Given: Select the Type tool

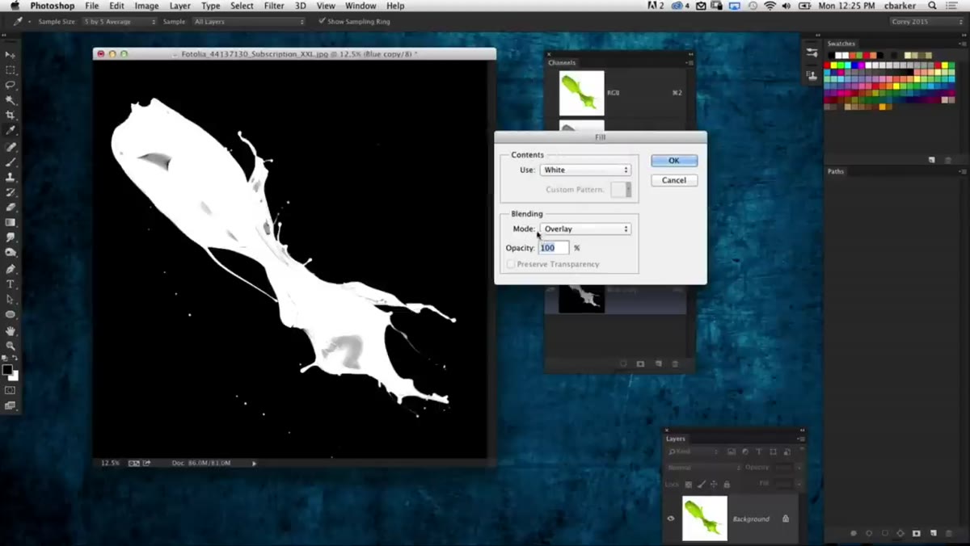Looking at the screenshot, I should tap(11, 284).
